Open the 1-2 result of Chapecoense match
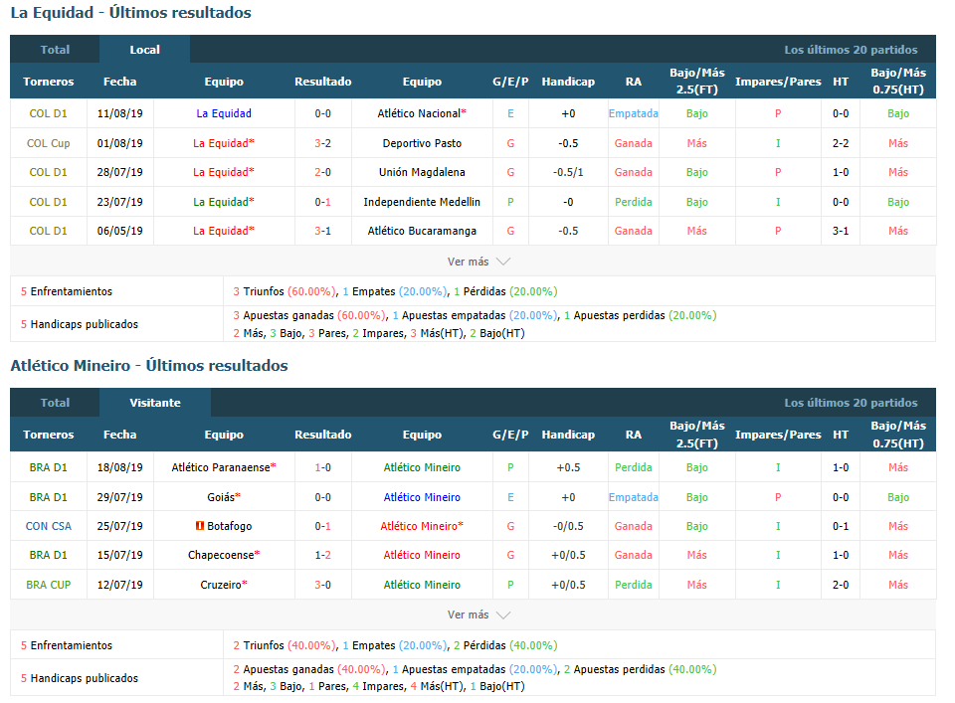Viewport: 955px width, 703px height. tap(322, 555)
